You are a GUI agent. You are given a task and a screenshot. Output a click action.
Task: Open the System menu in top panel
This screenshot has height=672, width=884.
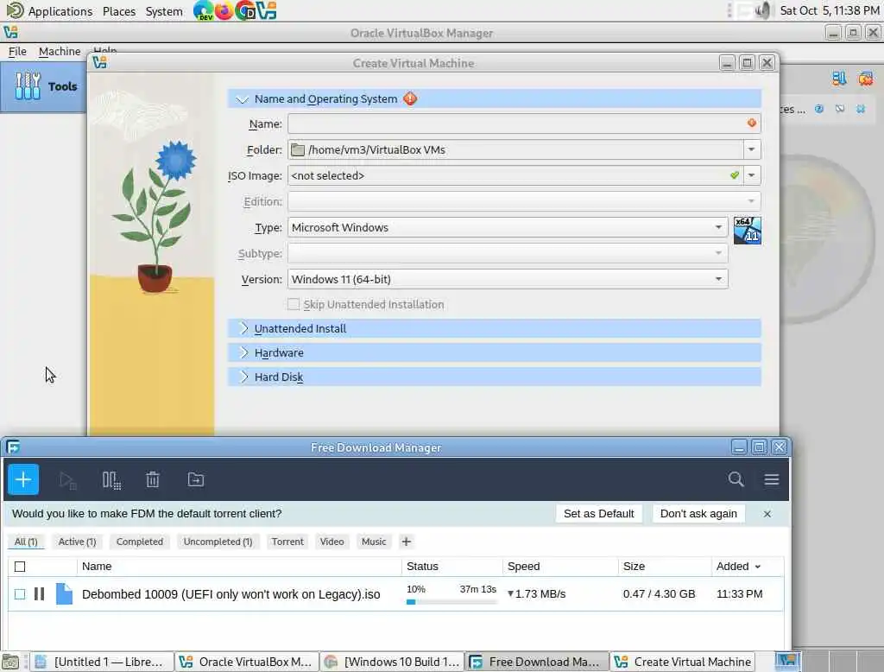coord(163,11)
